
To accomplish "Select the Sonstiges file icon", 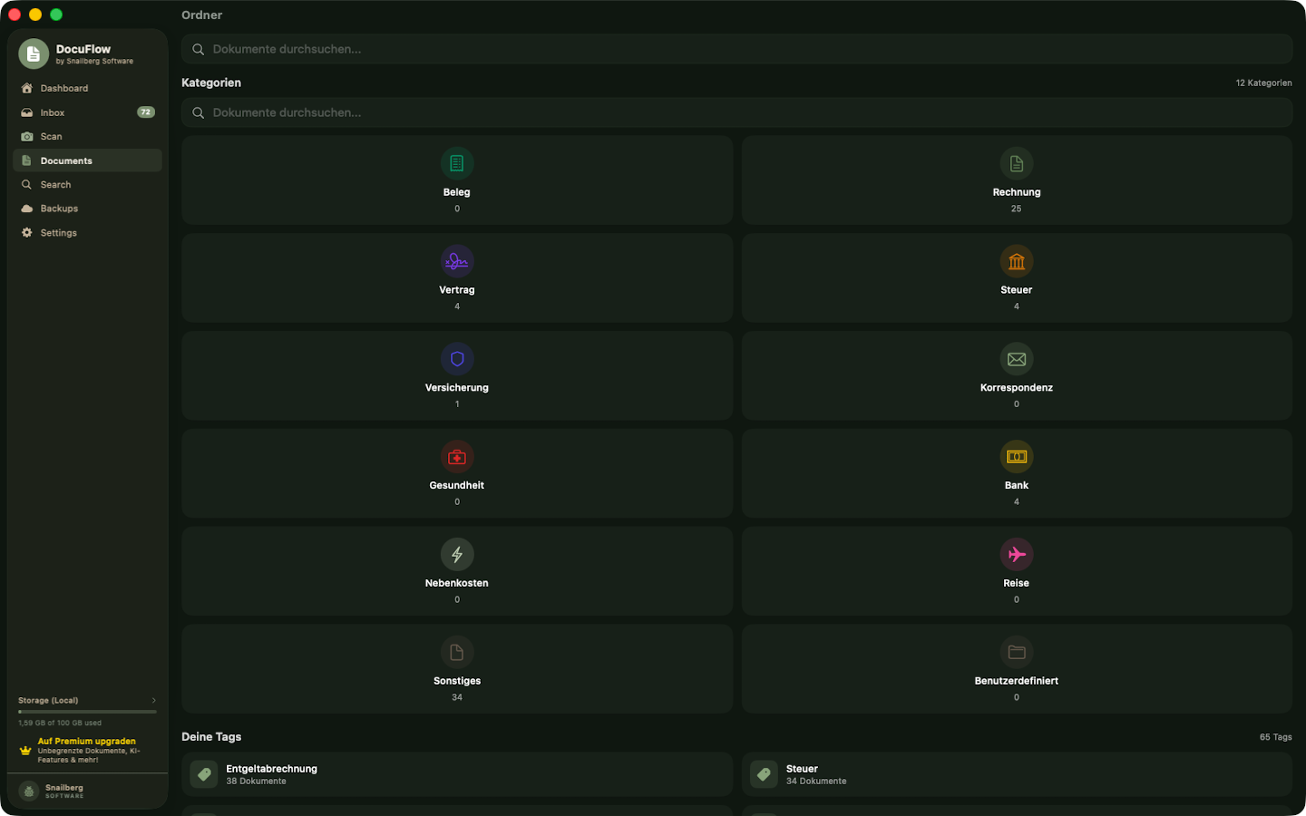I will 457,652.
